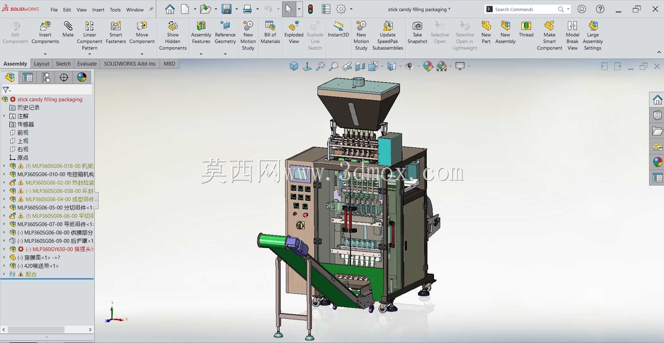
Task: Select the Move Component tool
Action: [142, 33]
